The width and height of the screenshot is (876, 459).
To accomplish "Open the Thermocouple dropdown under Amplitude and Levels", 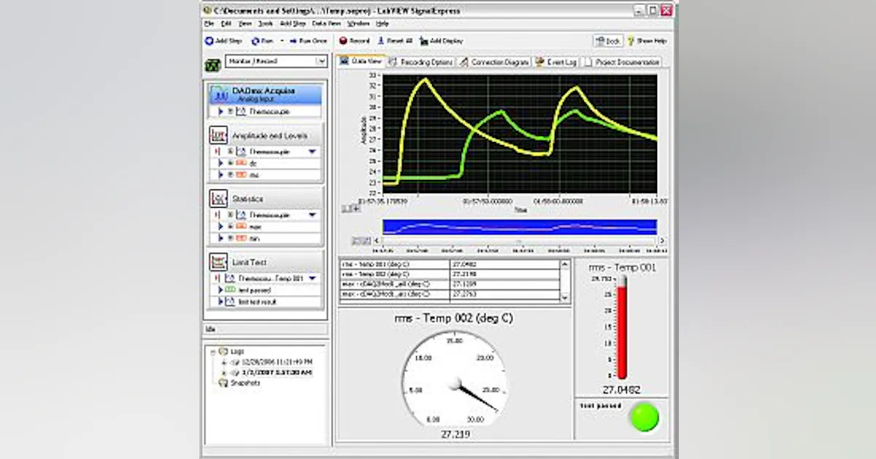I will pyautogui.click(x=312, y=152).
